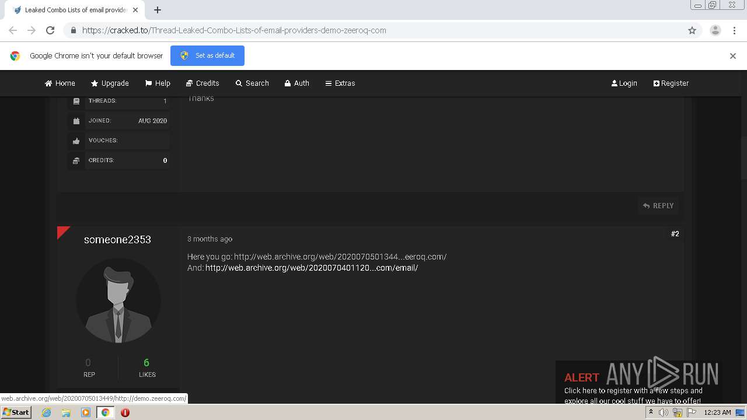Click the ANY.RUN register alert banner
The height and width of the screenshot is (420, 747).
coord(638,383)
